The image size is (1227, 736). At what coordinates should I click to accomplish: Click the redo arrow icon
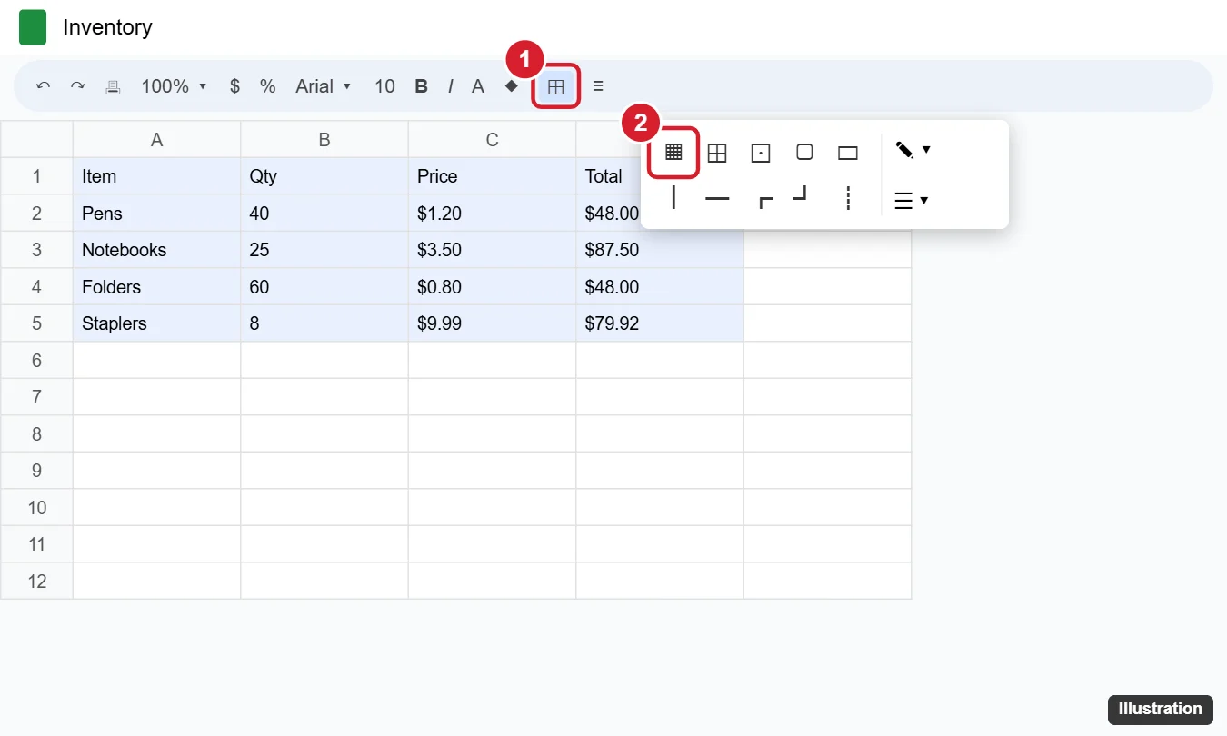coord(77,86)
